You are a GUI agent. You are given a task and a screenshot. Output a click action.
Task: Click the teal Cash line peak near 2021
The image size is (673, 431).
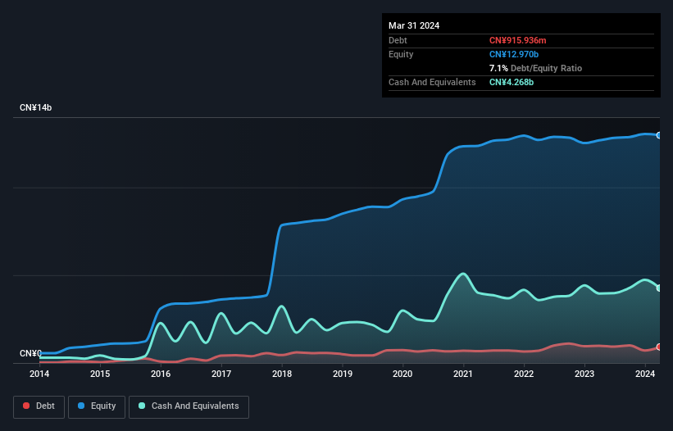(463, 274)
